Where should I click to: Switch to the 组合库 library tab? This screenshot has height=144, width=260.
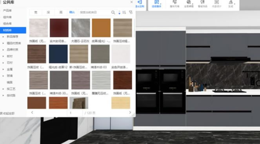7,24
